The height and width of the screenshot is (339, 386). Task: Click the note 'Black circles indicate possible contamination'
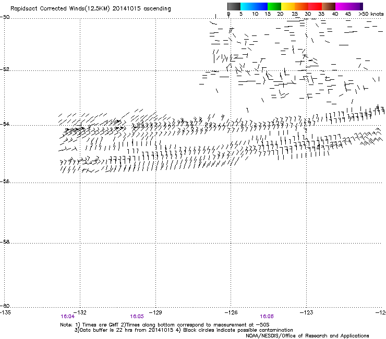pyautogui.click(x=238, y=330)
